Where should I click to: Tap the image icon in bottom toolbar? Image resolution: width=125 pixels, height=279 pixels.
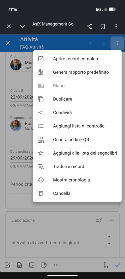tap(32, 265)
